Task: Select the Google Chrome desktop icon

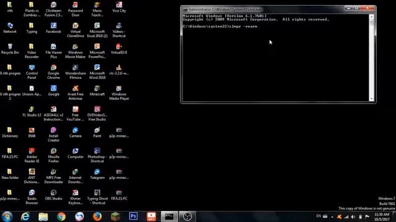Action: coord(53,72)
